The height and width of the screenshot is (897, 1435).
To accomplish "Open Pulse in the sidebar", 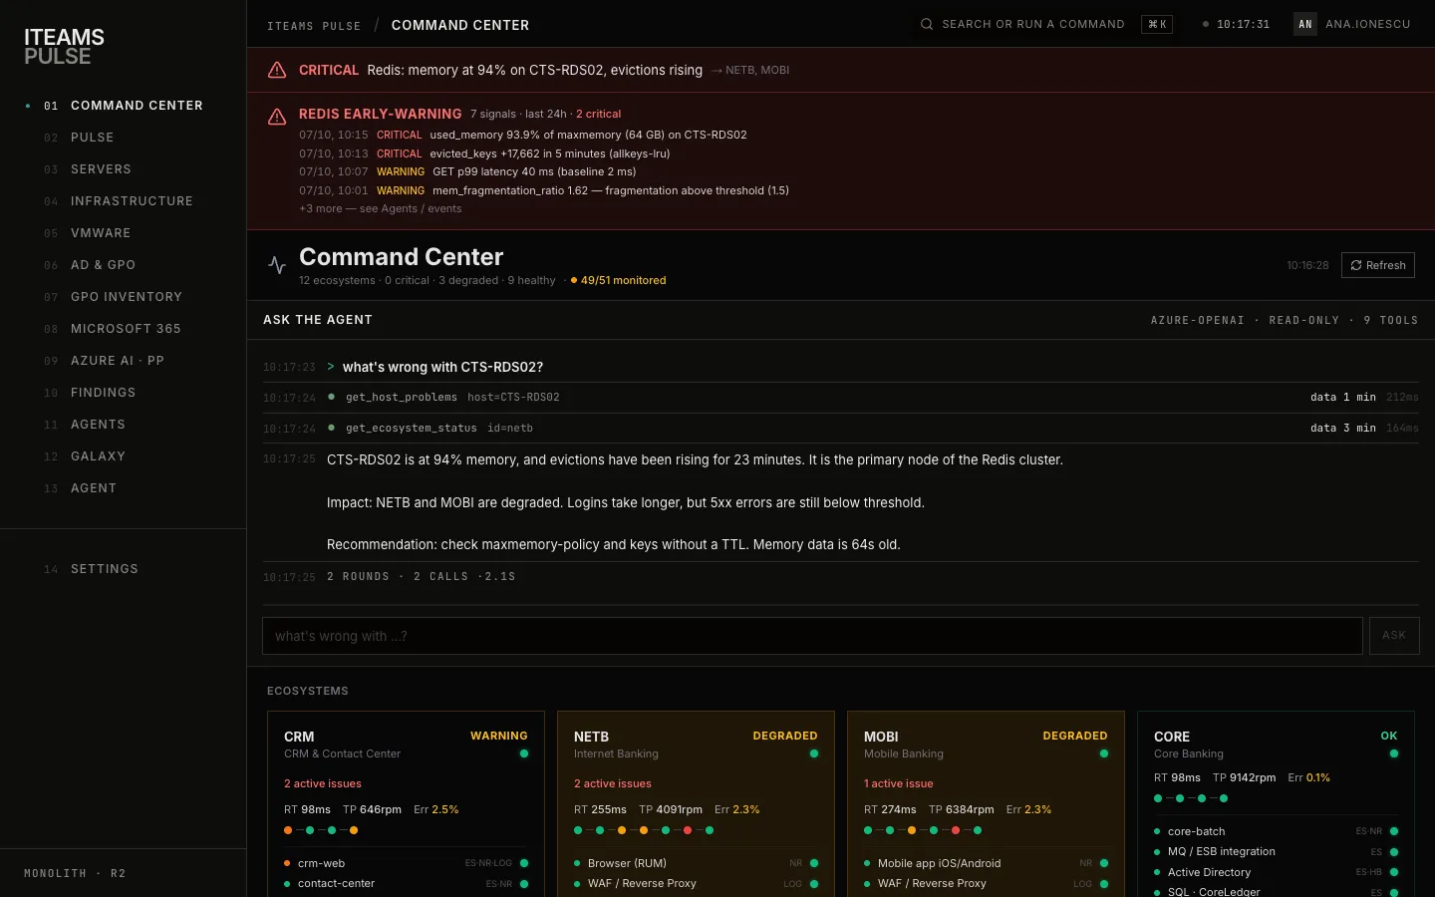I will [124, 138].
